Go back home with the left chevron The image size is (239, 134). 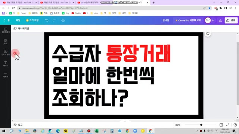click(x=4, y=20)
